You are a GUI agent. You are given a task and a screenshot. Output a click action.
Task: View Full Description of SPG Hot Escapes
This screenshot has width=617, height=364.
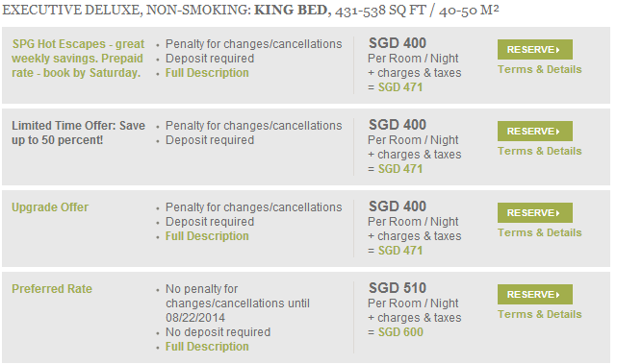coord(207,73)
